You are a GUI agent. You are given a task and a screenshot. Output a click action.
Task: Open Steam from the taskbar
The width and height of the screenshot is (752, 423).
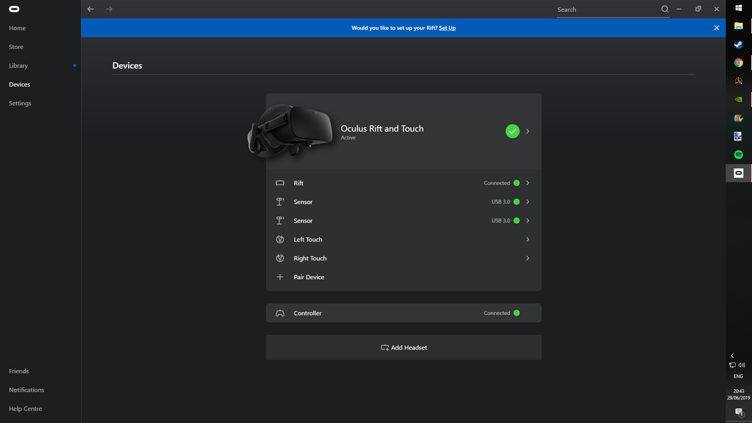[738, 45]
